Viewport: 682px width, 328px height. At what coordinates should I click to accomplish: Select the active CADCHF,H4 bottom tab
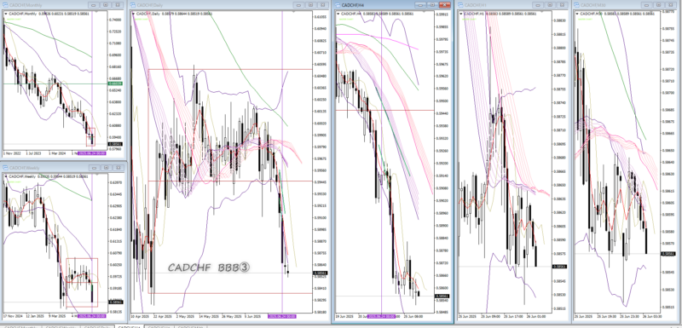(129, 326)
